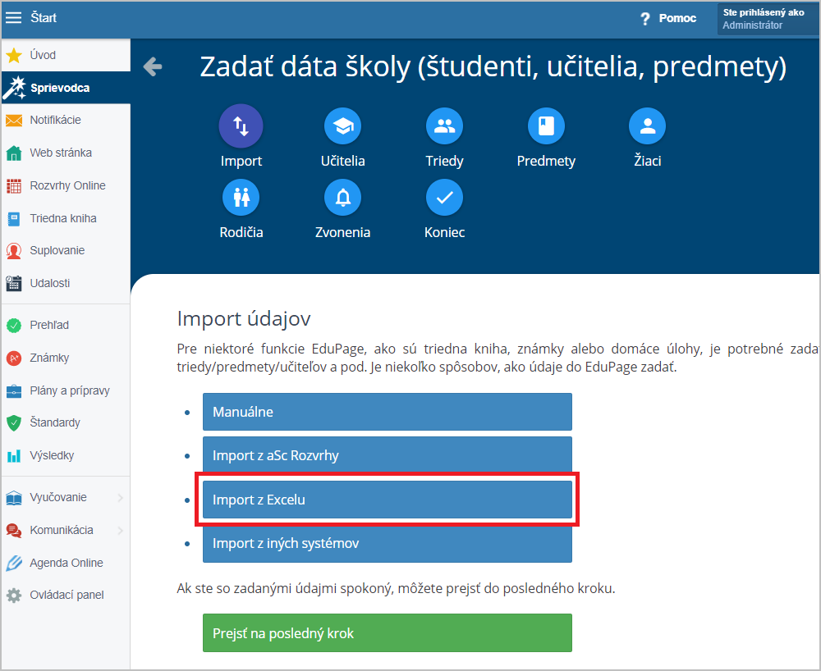
Task: Open the Pomoc help link
Action: tap(668, 18)
